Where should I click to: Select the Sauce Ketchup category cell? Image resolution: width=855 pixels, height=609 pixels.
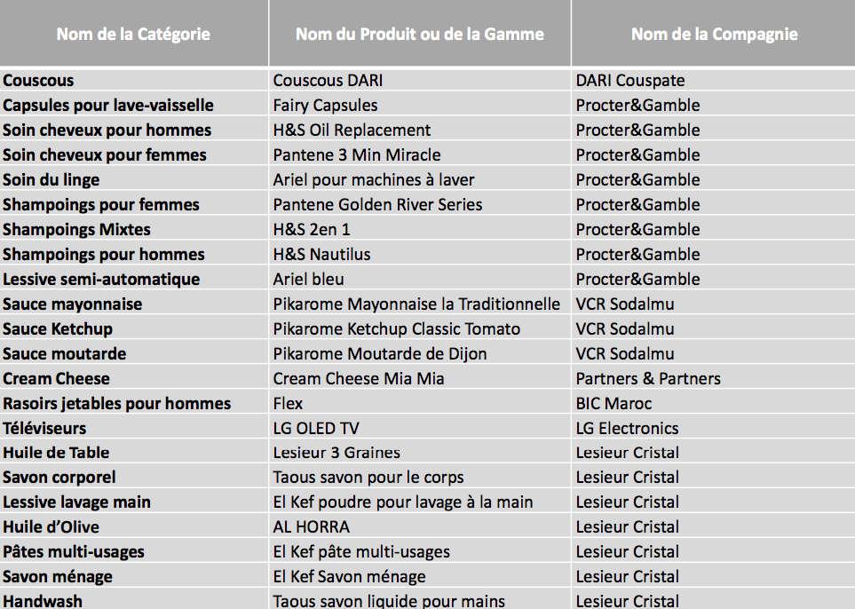[133, 328]
